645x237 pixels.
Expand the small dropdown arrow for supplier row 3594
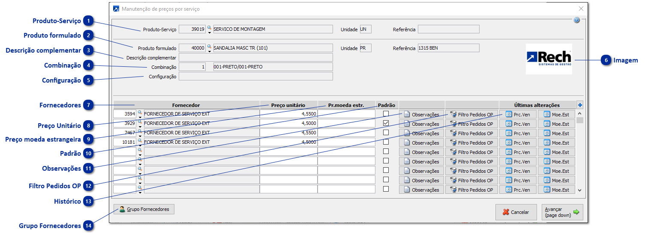(139, 117)
